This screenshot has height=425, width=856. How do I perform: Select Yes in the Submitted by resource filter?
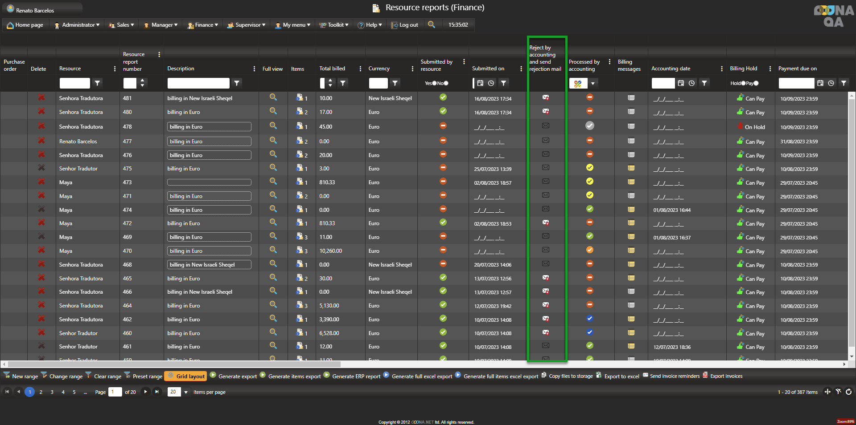[434, 83]
